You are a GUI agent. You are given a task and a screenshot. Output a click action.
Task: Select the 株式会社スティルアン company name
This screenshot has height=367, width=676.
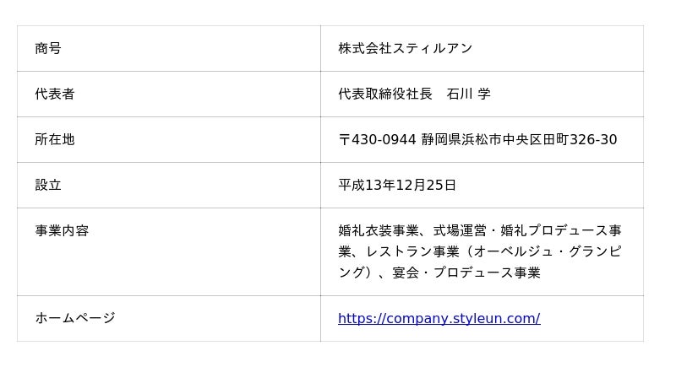(405, 48)
